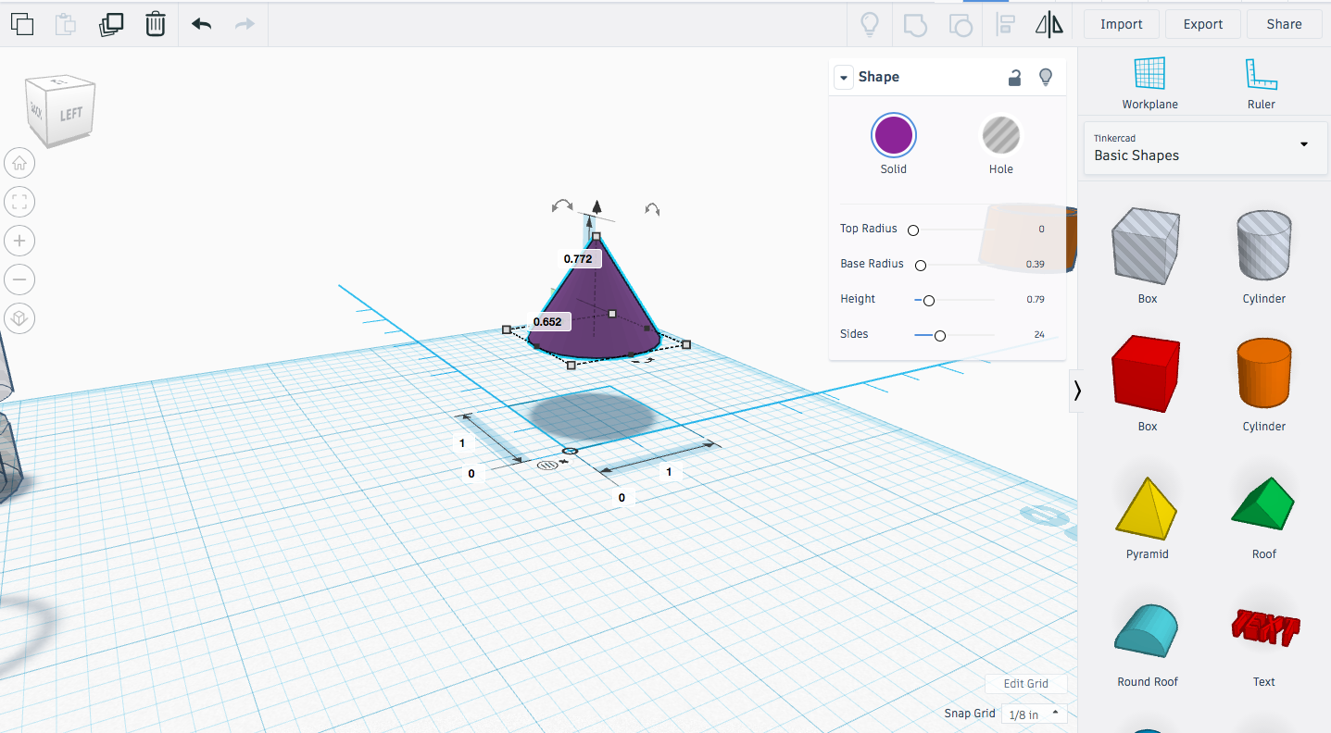Click the Group shapes icon
The image size is (1331, 733).
915,24
